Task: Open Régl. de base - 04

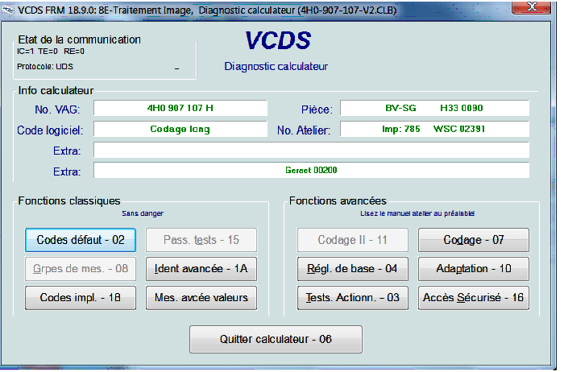Action: (353, 269)
